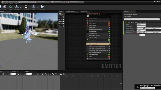Open the Bounds options dropdown arrow
This screenshot has width=161, height=90.
37,7
